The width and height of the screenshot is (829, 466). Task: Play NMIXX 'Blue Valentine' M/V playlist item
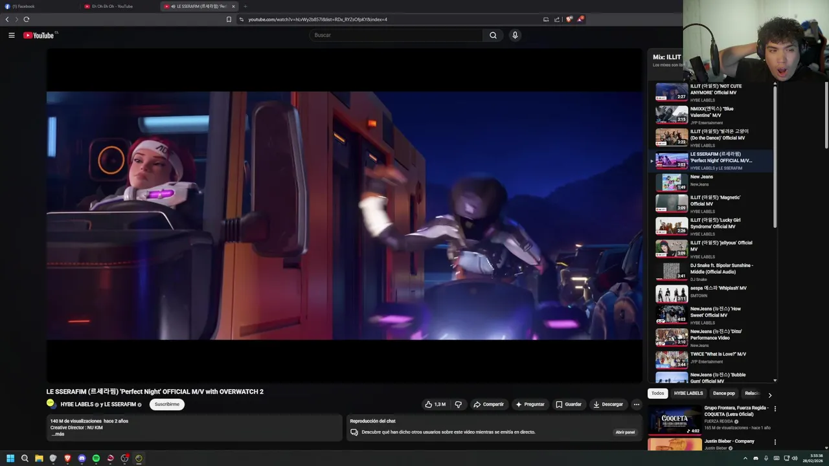[x=711, y=115]
